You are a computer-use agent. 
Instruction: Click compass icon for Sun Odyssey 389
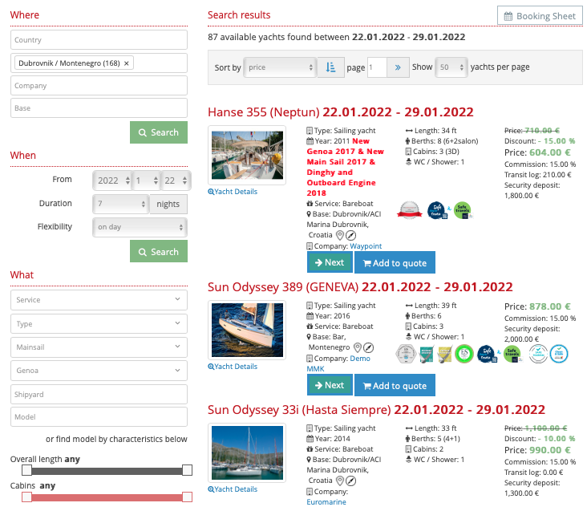coord(368,348)
